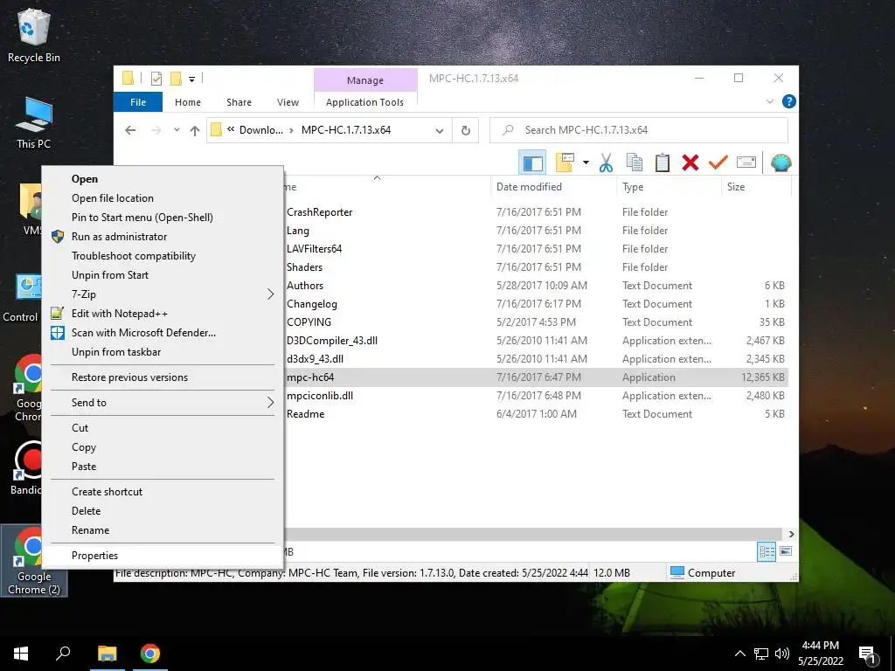
Task: Open the File ribbon tab
Action: tap(138, 102)
